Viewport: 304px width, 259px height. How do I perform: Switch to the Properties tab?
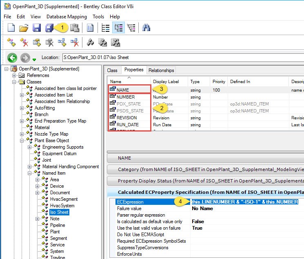pyautogui.click(x=134, y=70)
